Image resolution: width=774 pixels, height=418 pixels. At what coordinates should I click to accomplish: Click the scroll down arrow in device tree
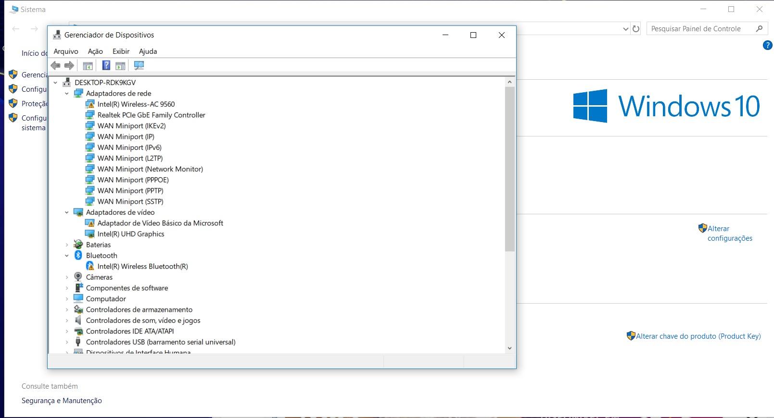[510, 348]
